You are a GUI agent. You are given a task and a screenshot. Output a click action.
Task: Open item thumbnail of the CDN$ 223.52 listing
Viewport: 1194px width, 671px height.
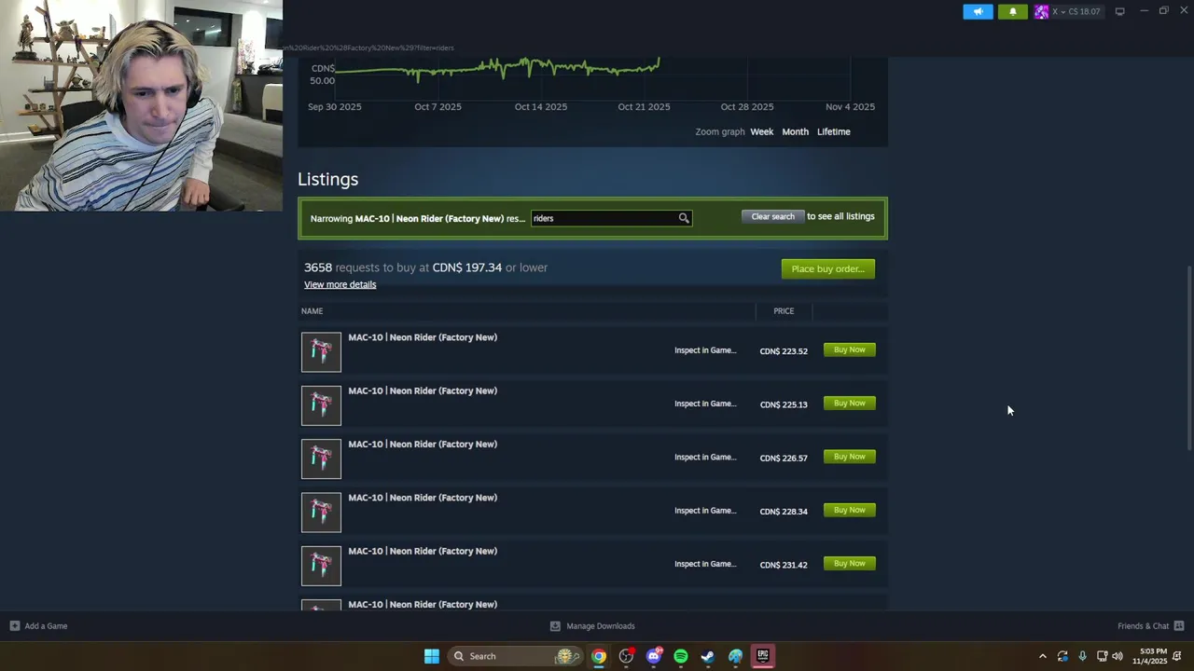321,351
